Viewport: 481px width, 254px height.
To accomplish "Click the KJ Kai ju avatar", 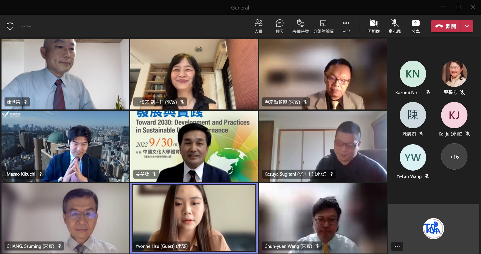I will point(454,115).
